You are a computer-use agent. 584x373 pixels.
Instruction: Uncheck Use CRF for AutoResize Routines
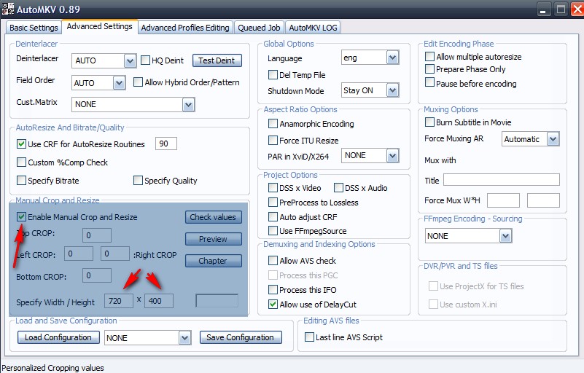pos(21,144)
